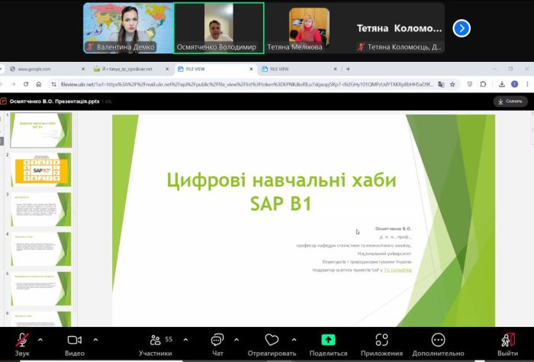Go to browser home page

click(38, 84)
